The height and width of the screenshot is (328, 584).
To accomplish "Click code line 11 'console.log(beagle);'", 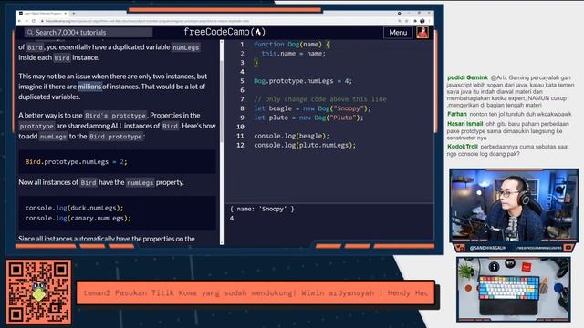I will (x=291, y=136).
